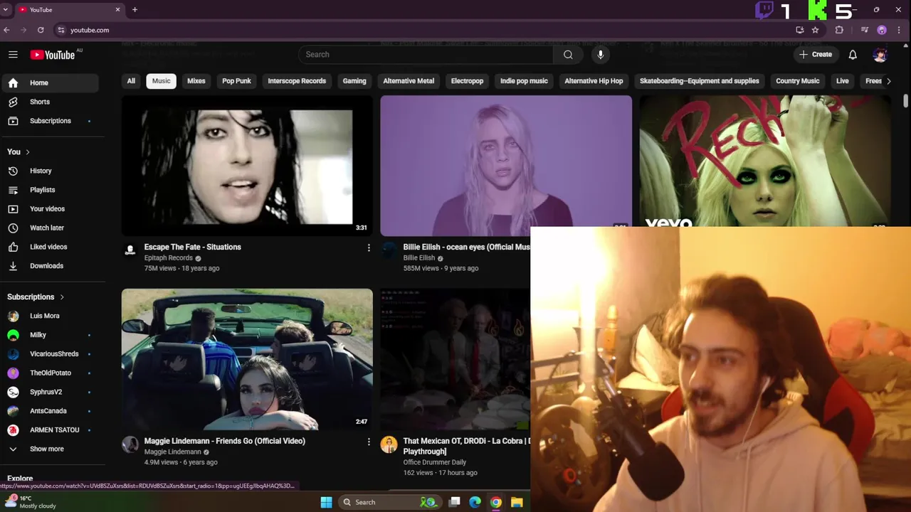Go to Home in the sidebar
The image size is (911, 512).
[50, 82]
